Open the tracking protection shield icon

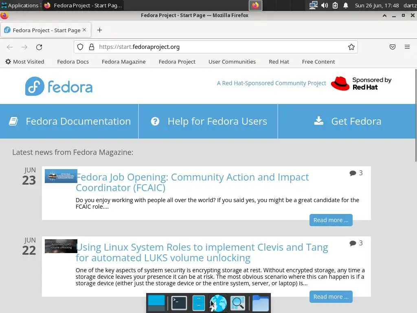click(80, 47)
